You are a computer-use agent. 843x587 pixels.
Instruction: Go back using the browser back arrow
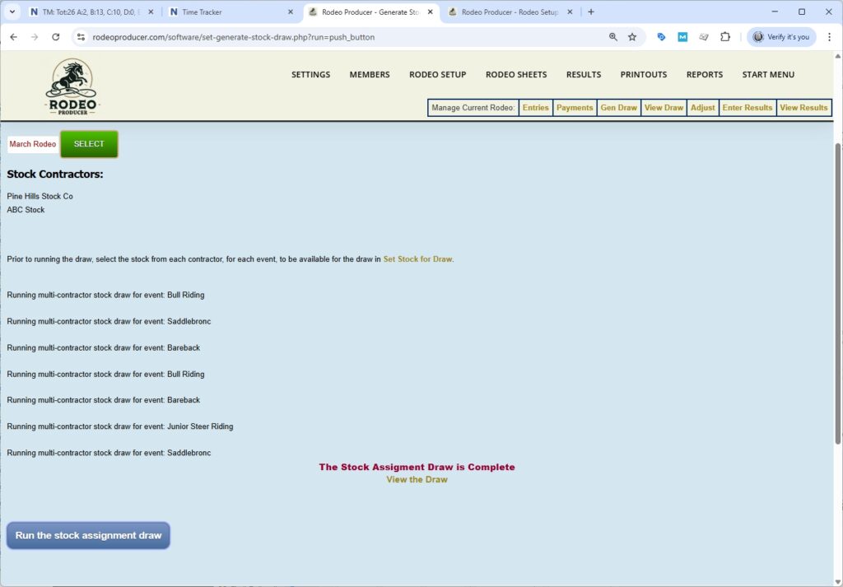pos(13,37)
